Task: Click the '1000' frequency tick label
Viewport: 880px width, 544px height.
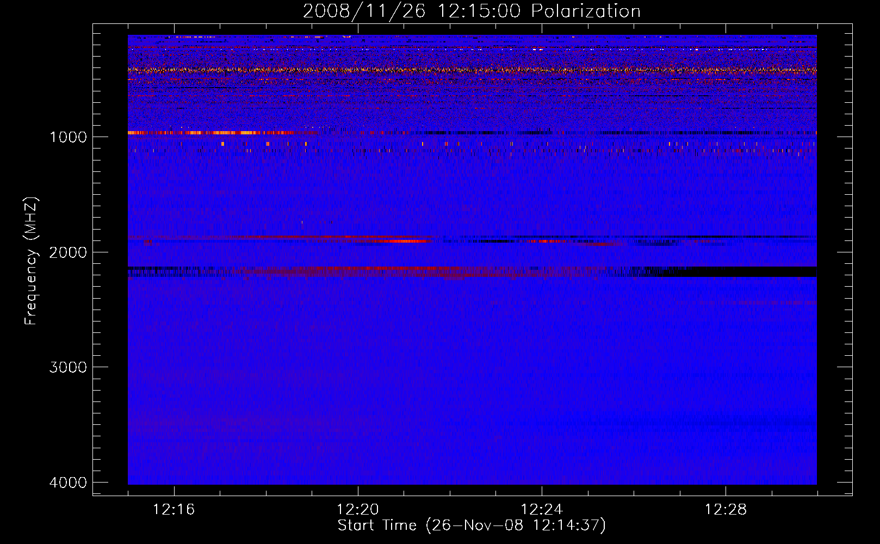Action: point(68,137)
